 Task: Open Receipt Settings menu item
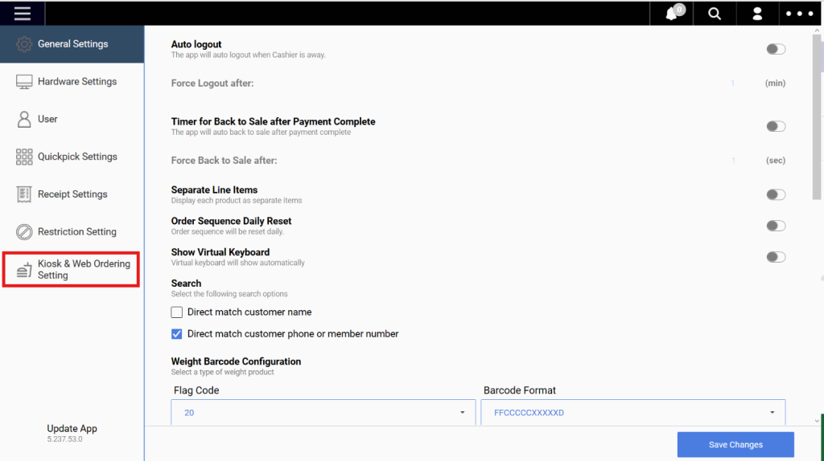(72, 194)
